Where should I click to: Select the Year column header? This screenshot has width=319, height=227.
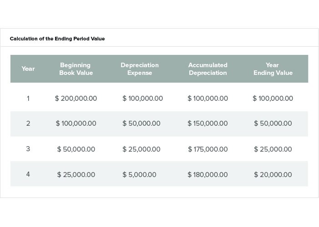(x=28, y=69)
